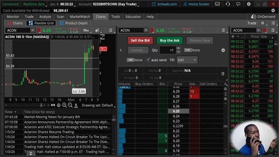Click the OnDemand button
The image size is (279, 157).
pyautogui.click(x=263, y=17)
